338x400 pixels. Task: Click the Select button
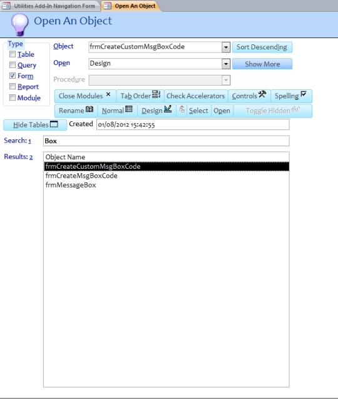(198, 111)
